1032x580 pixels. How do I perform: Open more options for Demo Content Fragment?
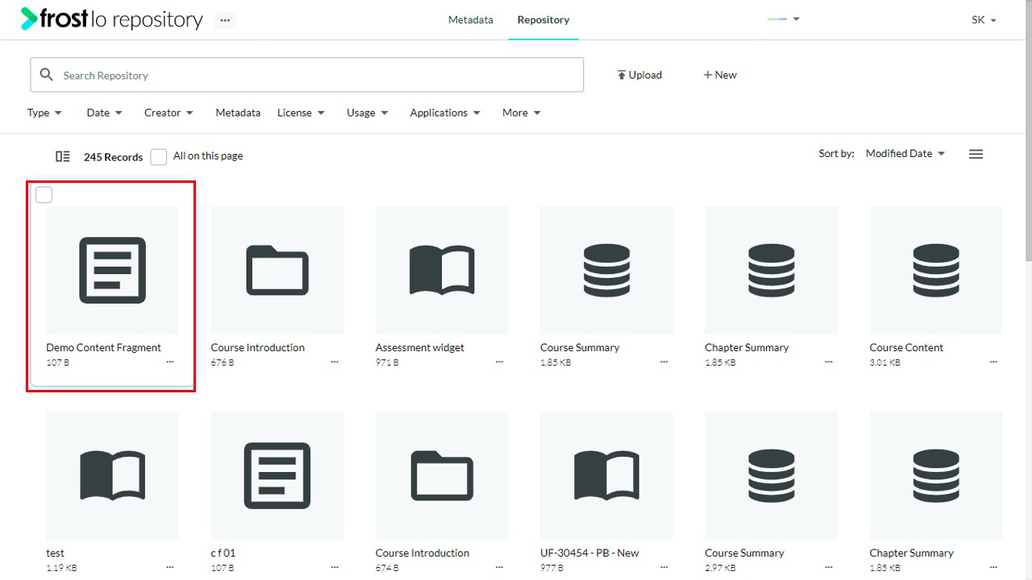point(170,362)
